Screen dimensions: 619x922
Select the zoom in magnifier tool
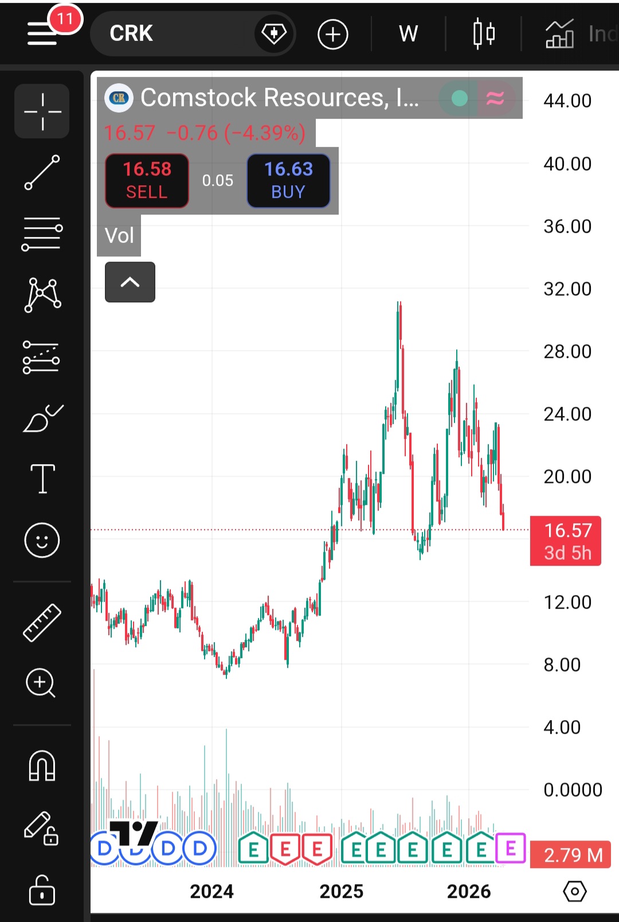click(x=41, y=683)
